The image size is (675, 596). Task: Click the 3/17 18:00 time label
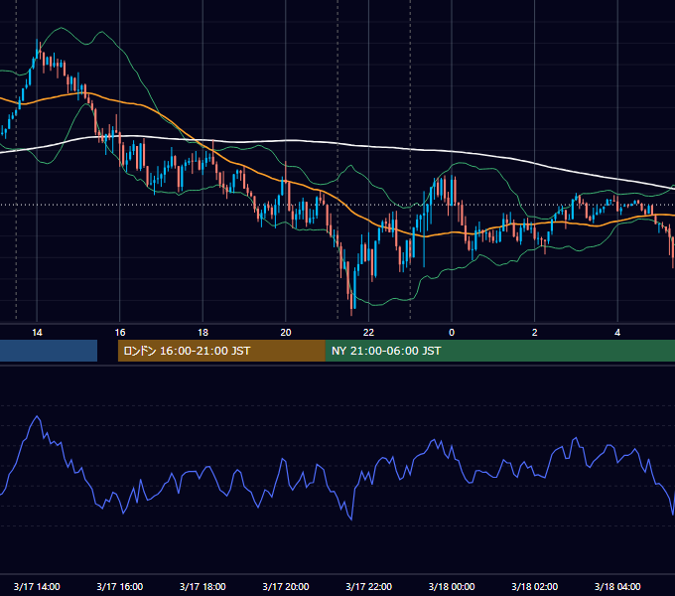(x=202, y=586)
